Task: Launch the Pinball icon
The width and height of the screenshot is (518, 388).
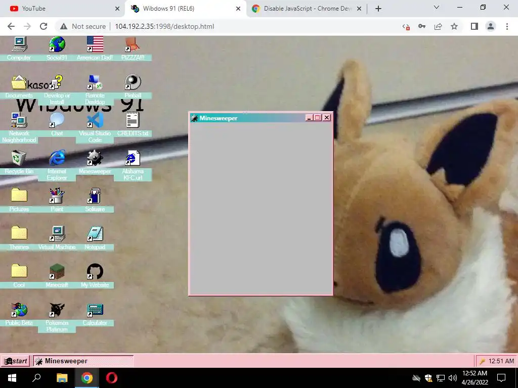Action: (133, 82)
